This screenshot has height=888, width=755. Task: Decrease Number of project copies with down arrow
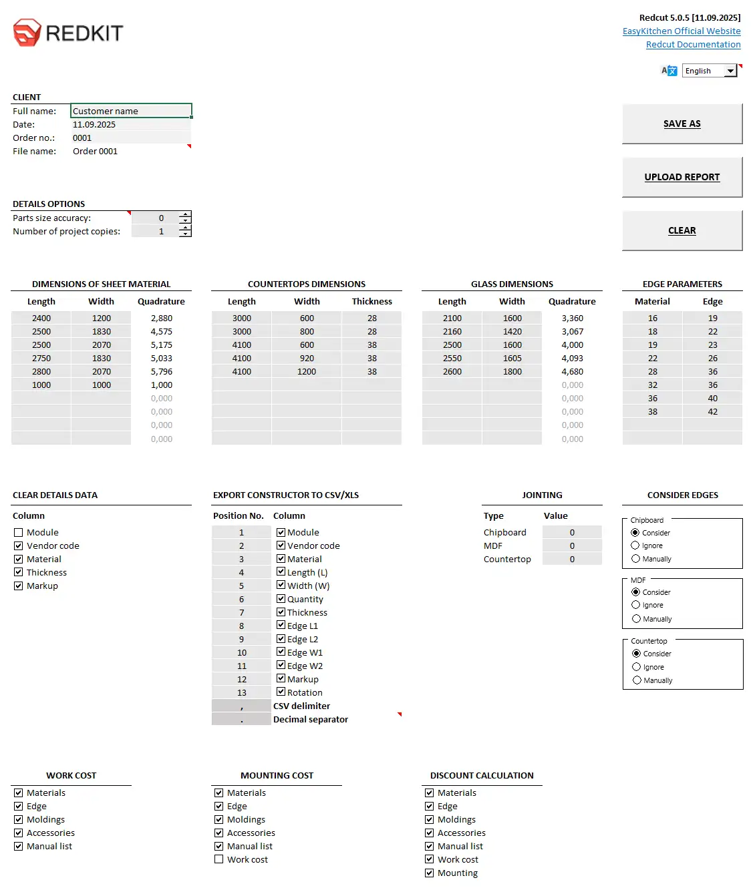tap(184, 234)
